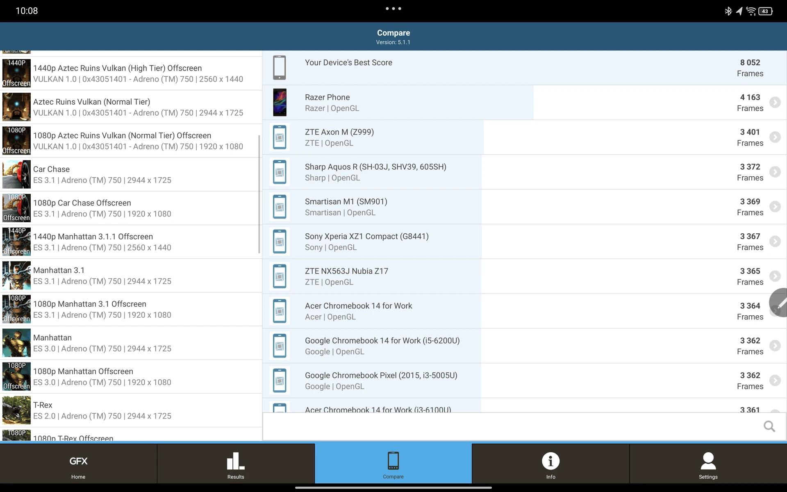Open Google Chromebook 14 for Work arrow

(775, 346)
